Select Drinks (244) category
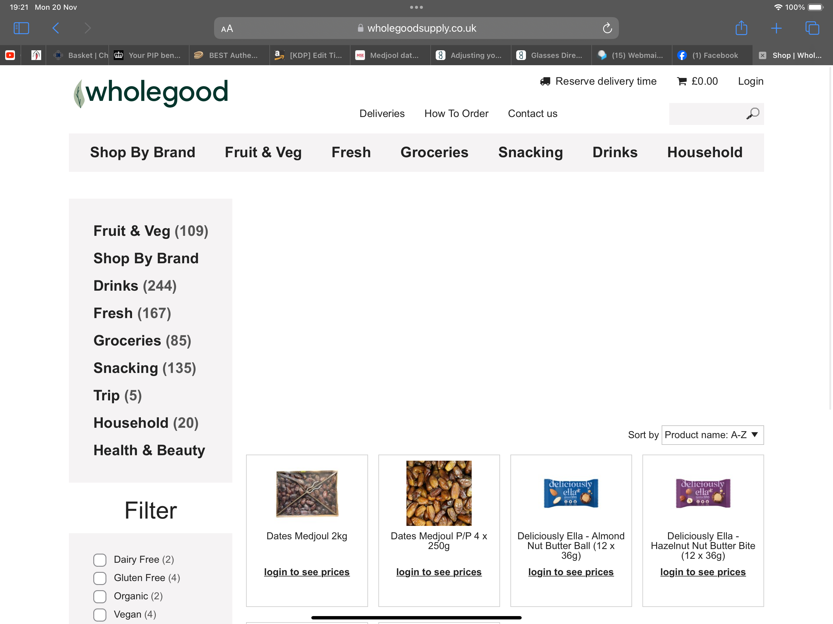This screenshot has width=833, height=624. (135, 286)
